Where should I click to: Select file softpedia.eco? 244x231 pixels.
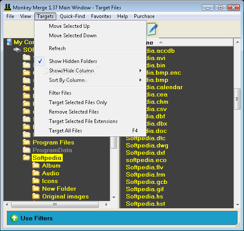coord(146,160)
